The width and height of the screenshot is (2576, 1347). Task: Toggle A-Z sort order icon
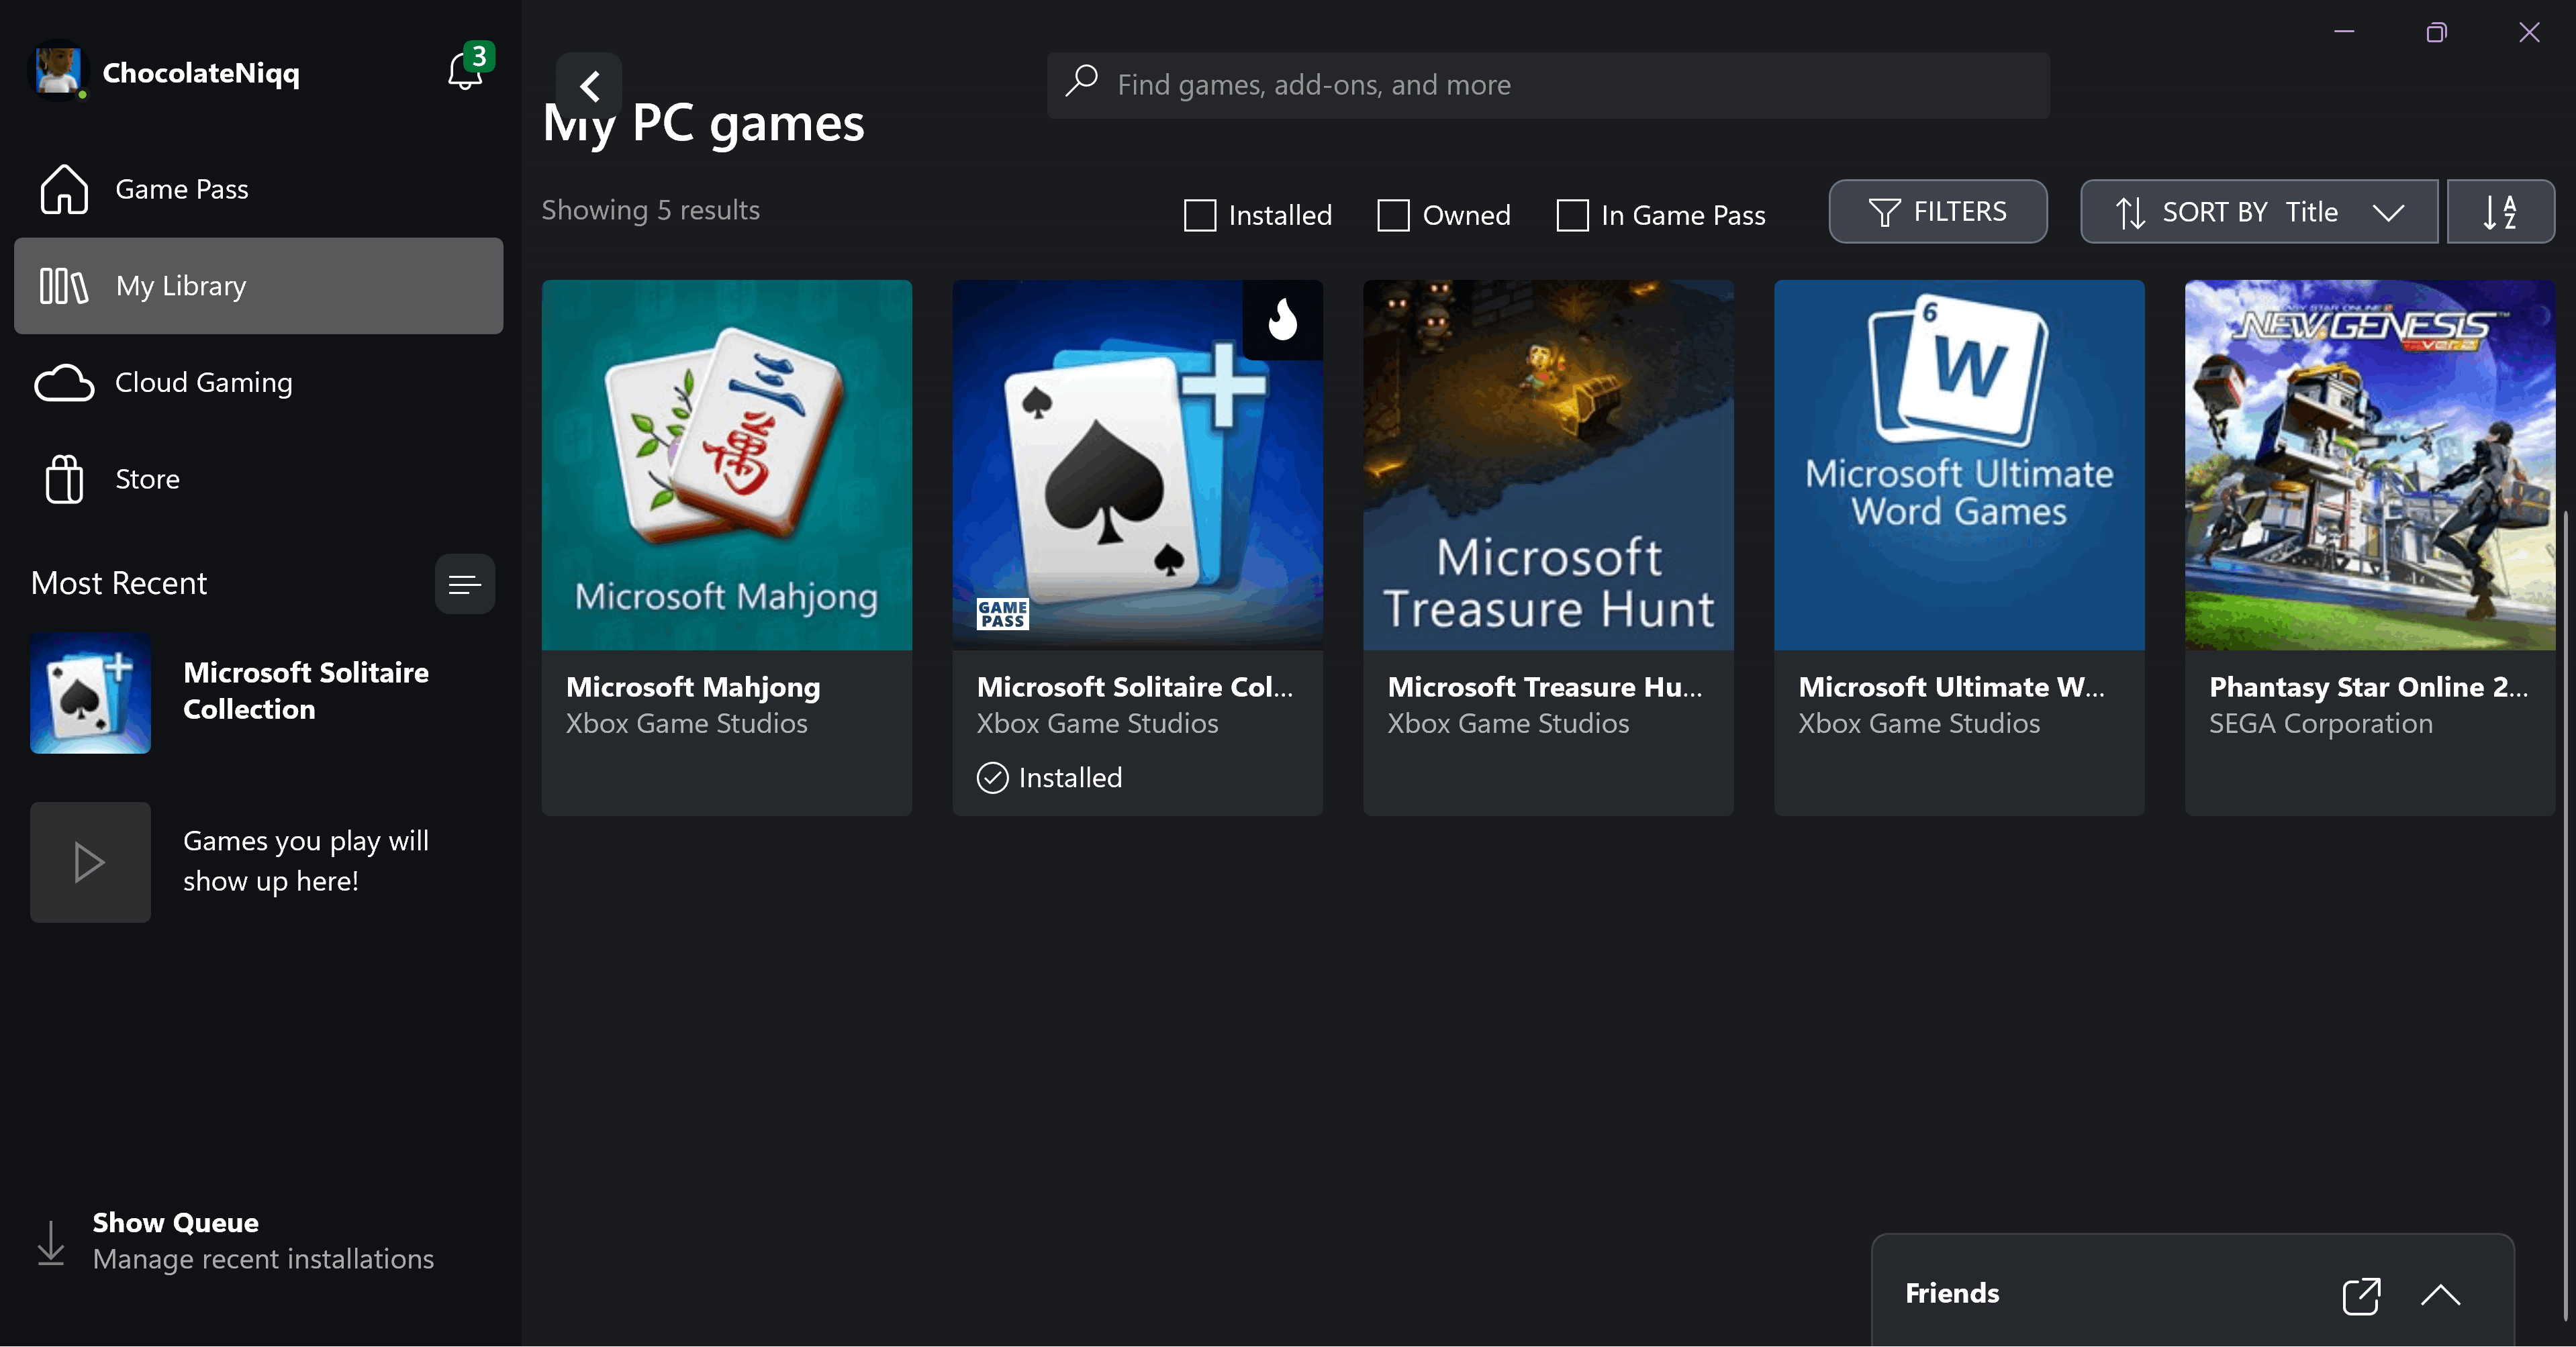point(2500,212)
